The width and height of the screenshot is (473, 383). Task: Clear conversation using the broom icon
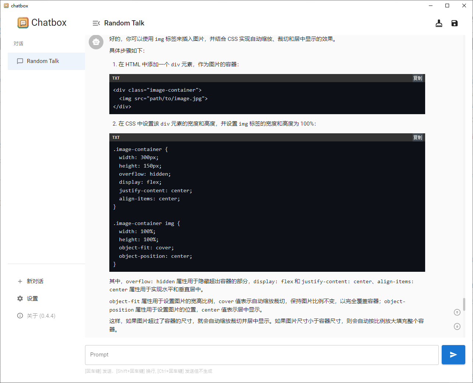(439, 23)
